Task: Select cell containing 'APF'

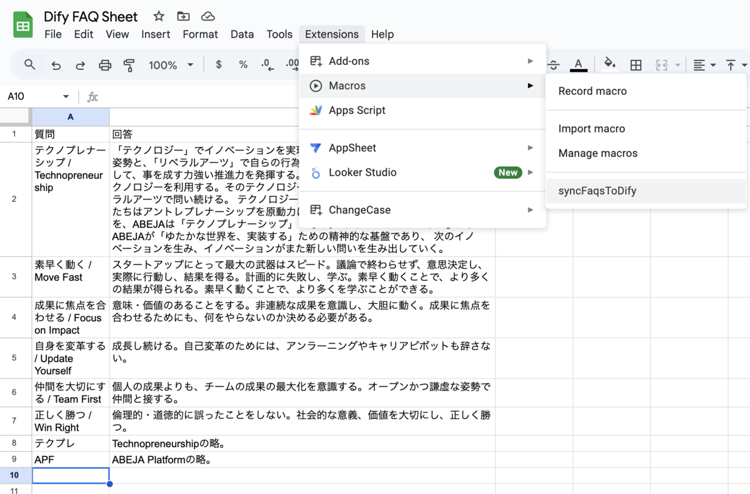Action: [x=71, y=460]
